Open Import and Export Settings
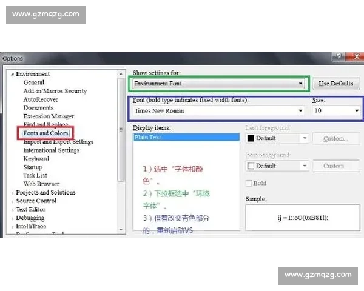This screenshot has width=364, height=291. 58,141
